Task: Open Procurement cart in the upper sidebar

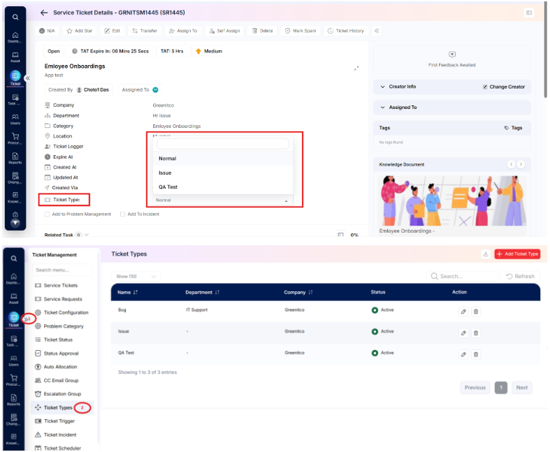Action: pyautogui.click(x=15, y=139)
